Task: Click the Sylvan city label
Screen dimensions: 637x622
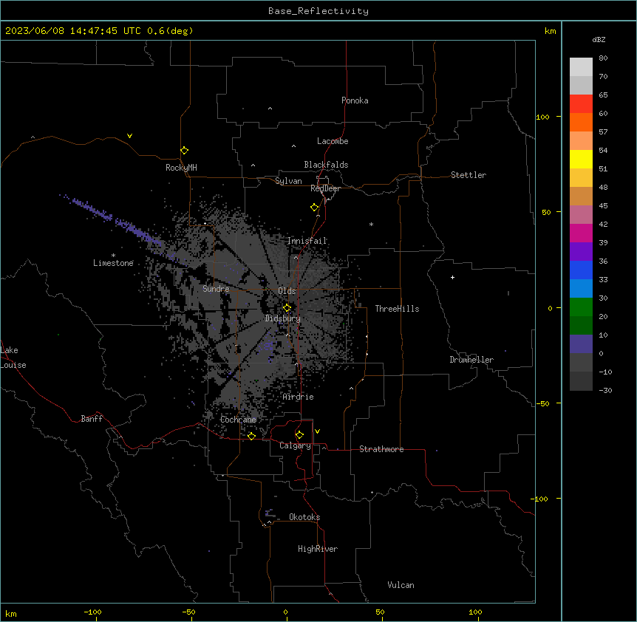Action: [x=288, y=181]
